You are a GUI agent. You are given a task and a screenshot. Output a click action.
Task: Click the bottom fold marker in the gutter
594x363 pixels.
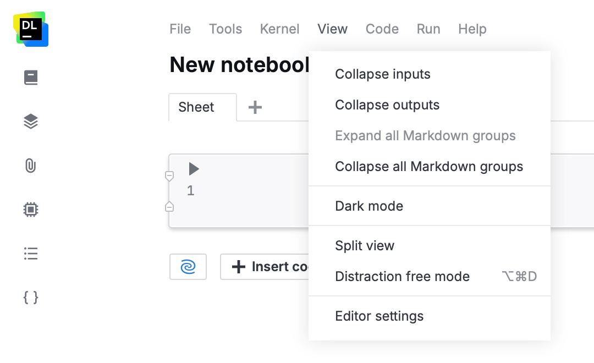[169, 206]
